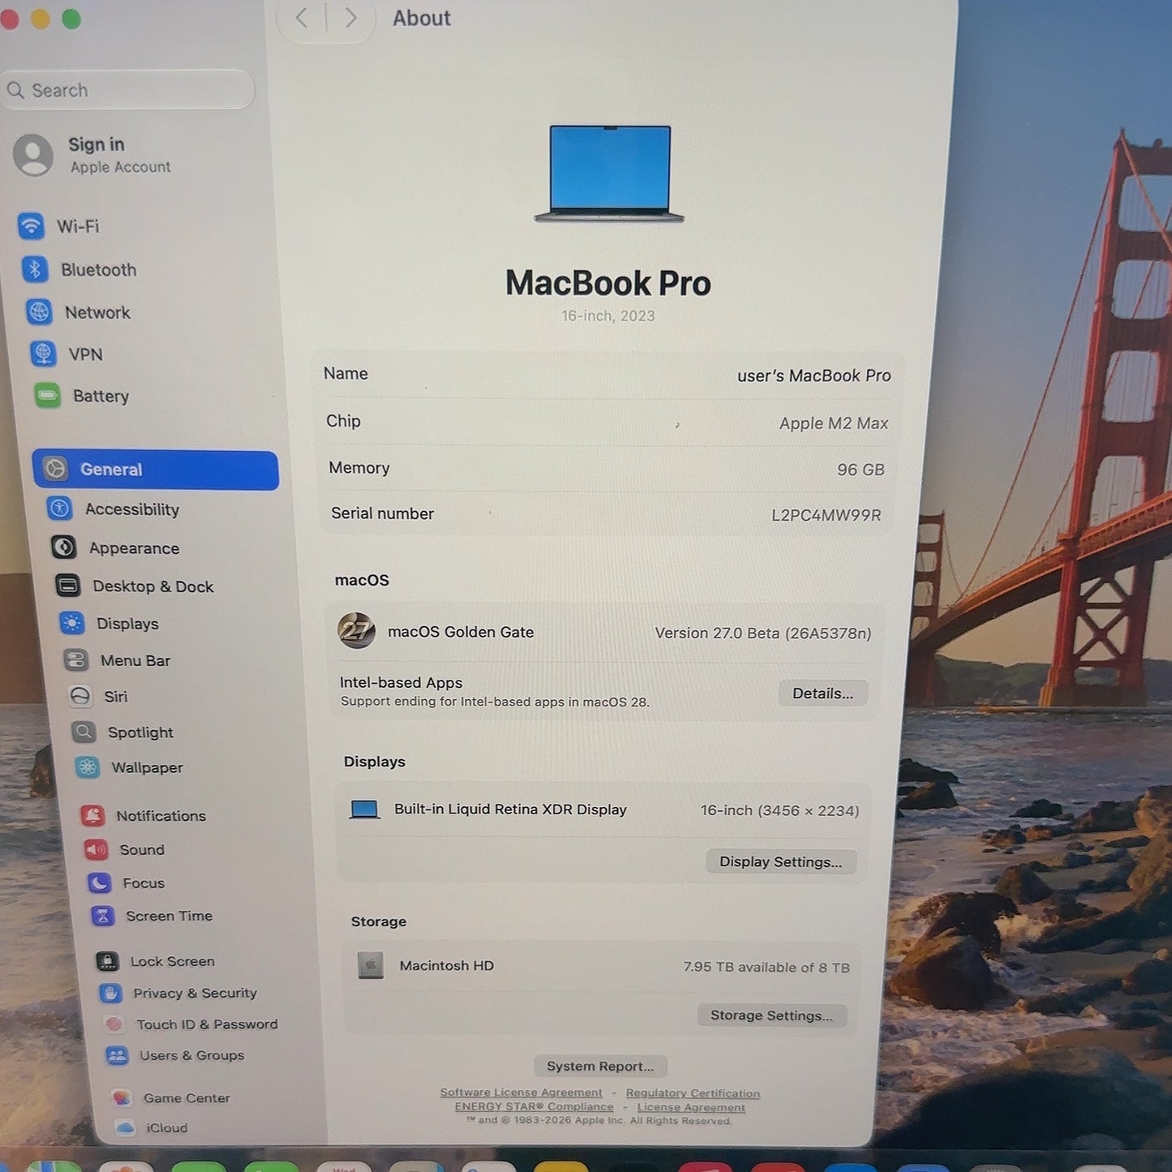Viewport: 1172px width, 1172px height.
Task: Click the Menu Bar icon
Action: tap(76, 660)
